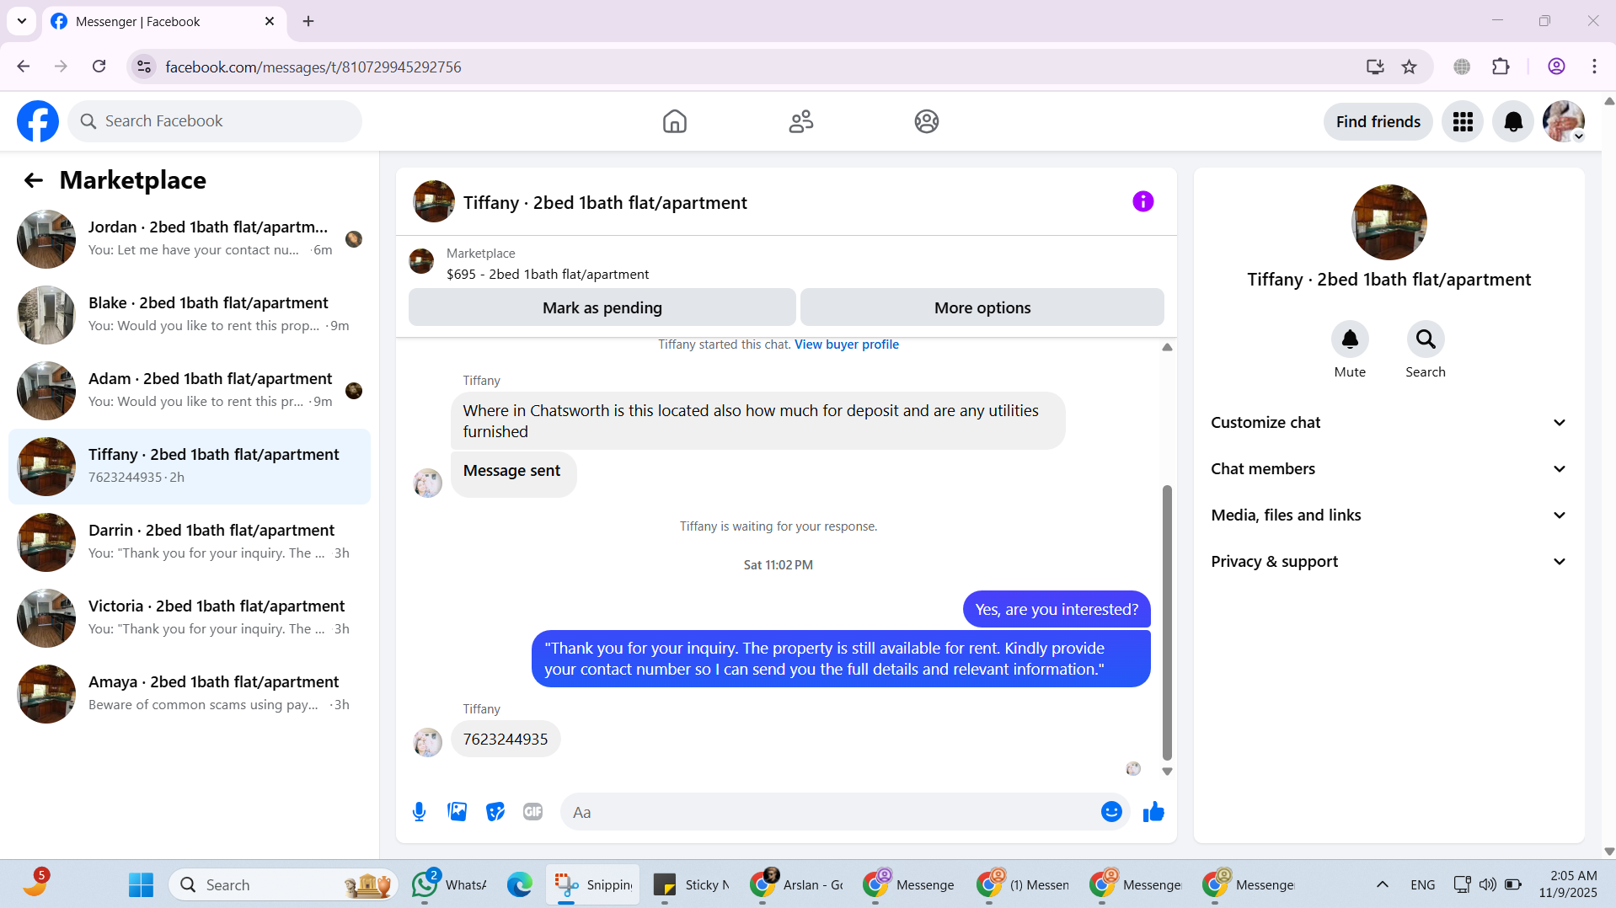
Task: Show hidden system tray icons chevron
Action: click(x=1383, y=884)
